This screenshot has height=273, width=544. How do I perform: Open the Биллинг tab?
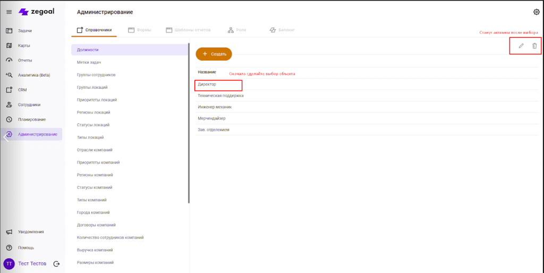[x=282, y=30]
